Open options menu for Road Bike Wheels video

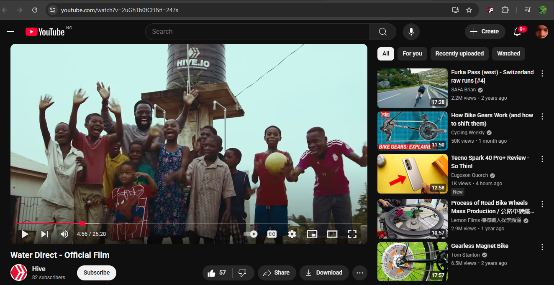542,204
